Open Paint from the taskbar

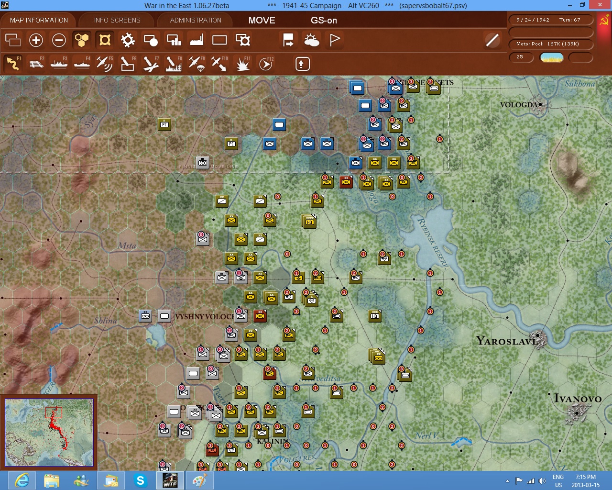click(x=199, y=480)
